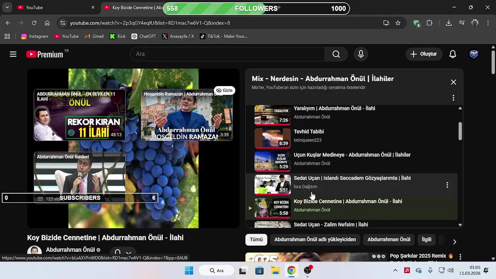The image size is (496, 279).
Task: Open the browser Downloads icon
Action: click(449, 23)
